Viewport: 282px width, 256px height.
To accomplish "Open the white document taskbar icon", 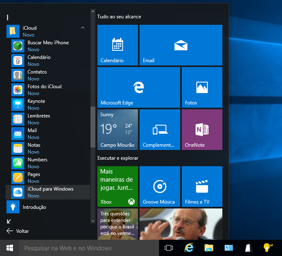I will [x=248, y=248].
